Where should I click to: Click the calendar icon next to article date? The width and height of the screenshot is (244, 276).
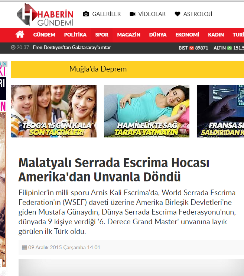pyautogui.click(x=25, y=247)
